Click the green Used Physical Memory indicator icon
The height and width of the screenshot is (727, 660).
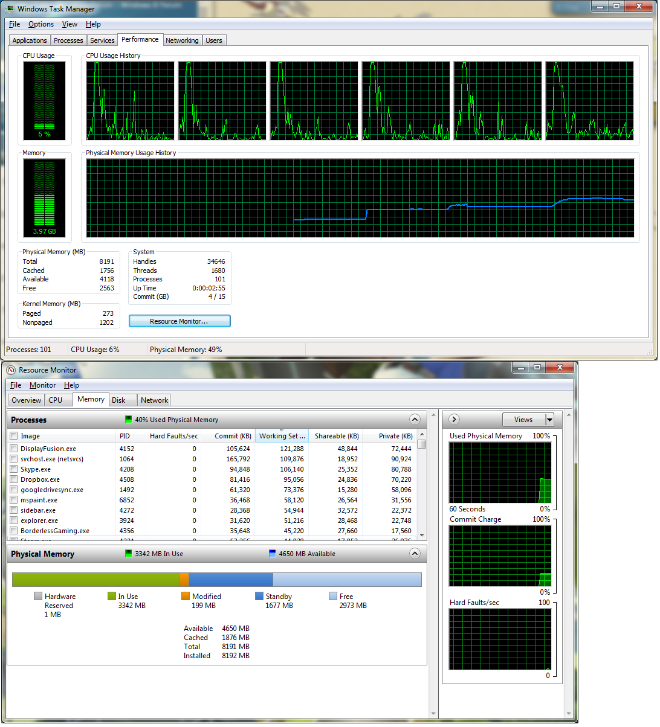point(128,419)
